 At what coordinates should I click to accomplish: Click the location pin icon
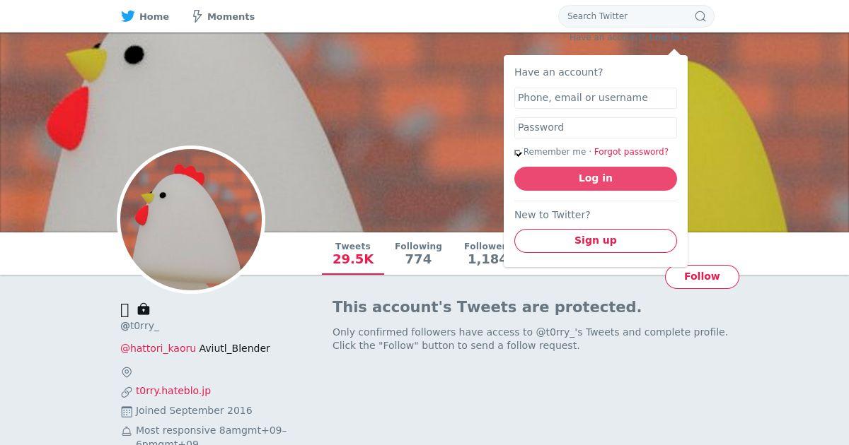coord(127,372)
